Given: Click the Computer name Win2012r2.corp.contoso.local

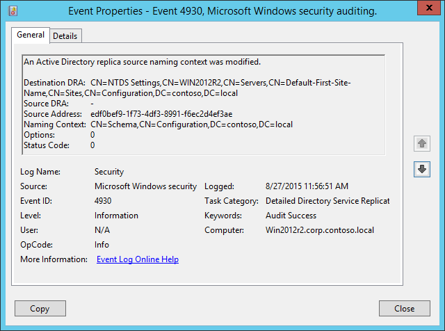Looking at the screenshot, I should (318, 230).
